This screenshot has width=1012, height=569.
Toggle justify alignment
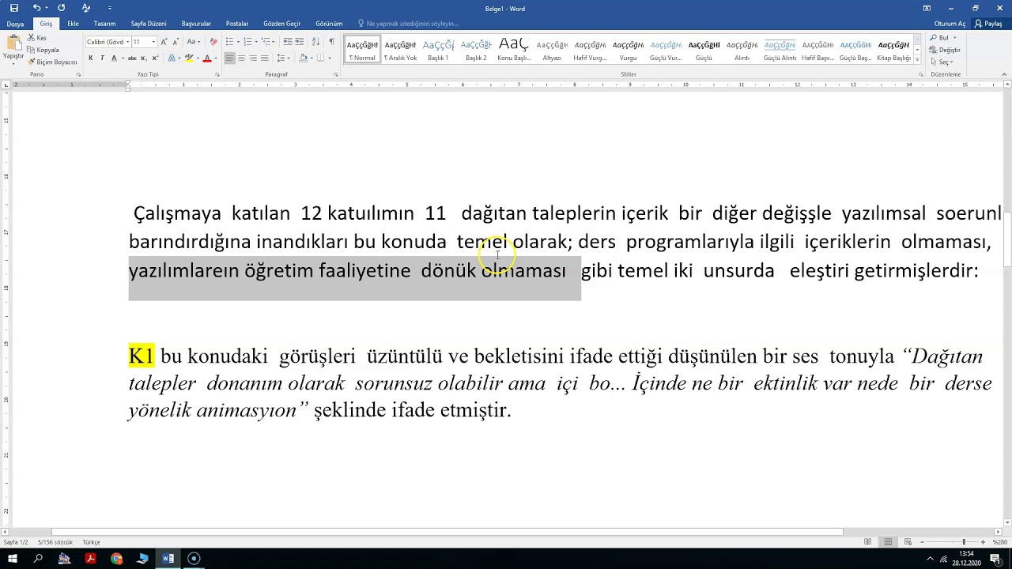[264, 58]
